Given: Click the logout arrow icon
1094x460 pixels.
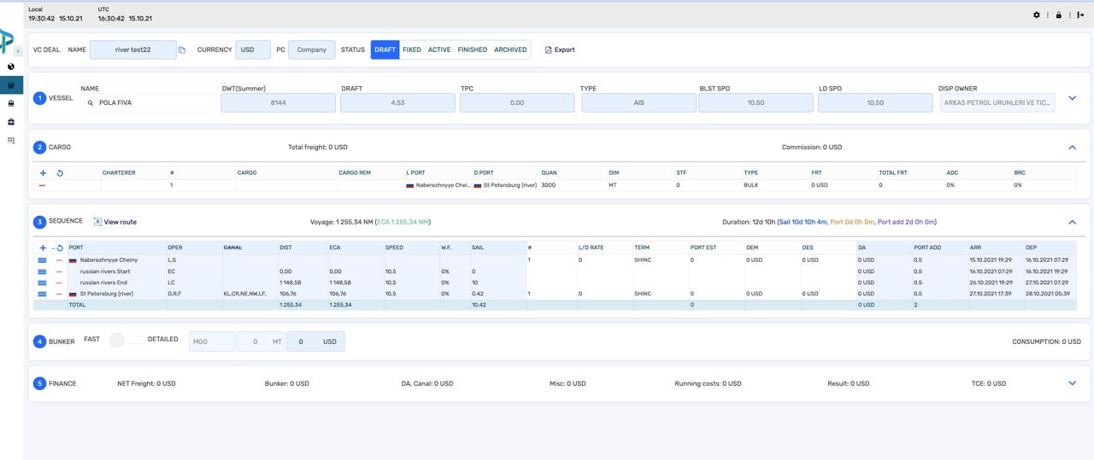Looking at the screenshot, I should tap(1080, 15).
